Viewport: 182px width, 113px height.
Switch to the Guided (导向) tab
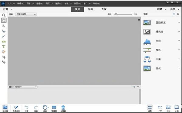(91, 9)
